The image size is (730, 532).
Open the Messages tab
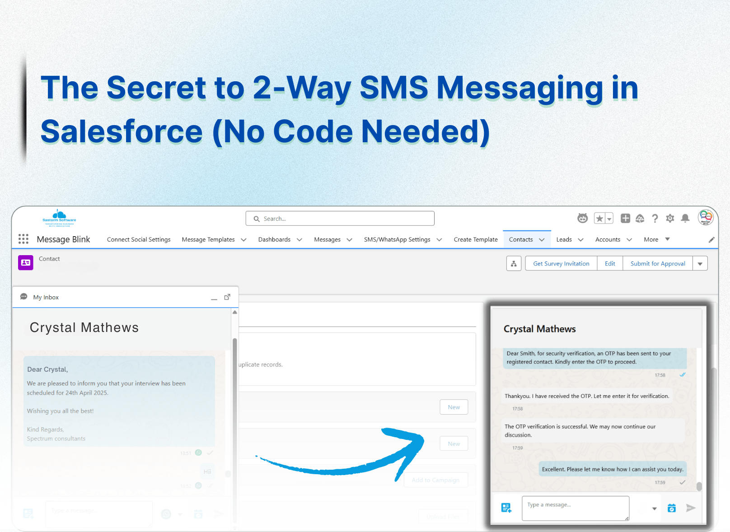click(x=327, y=240)
